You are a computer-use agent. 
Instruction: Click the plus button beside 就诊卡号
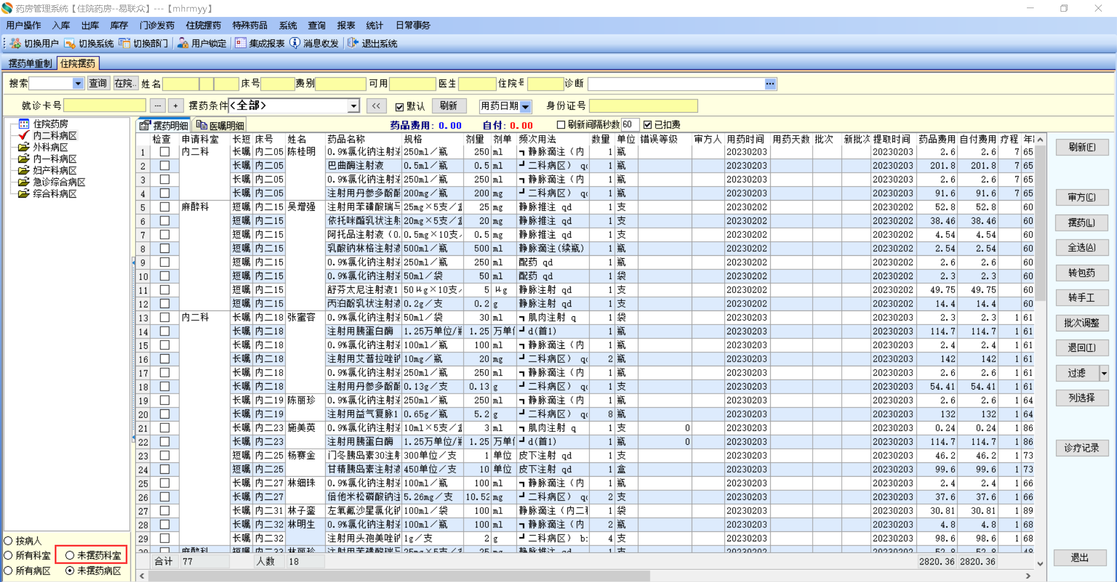[x=176, y=106]
